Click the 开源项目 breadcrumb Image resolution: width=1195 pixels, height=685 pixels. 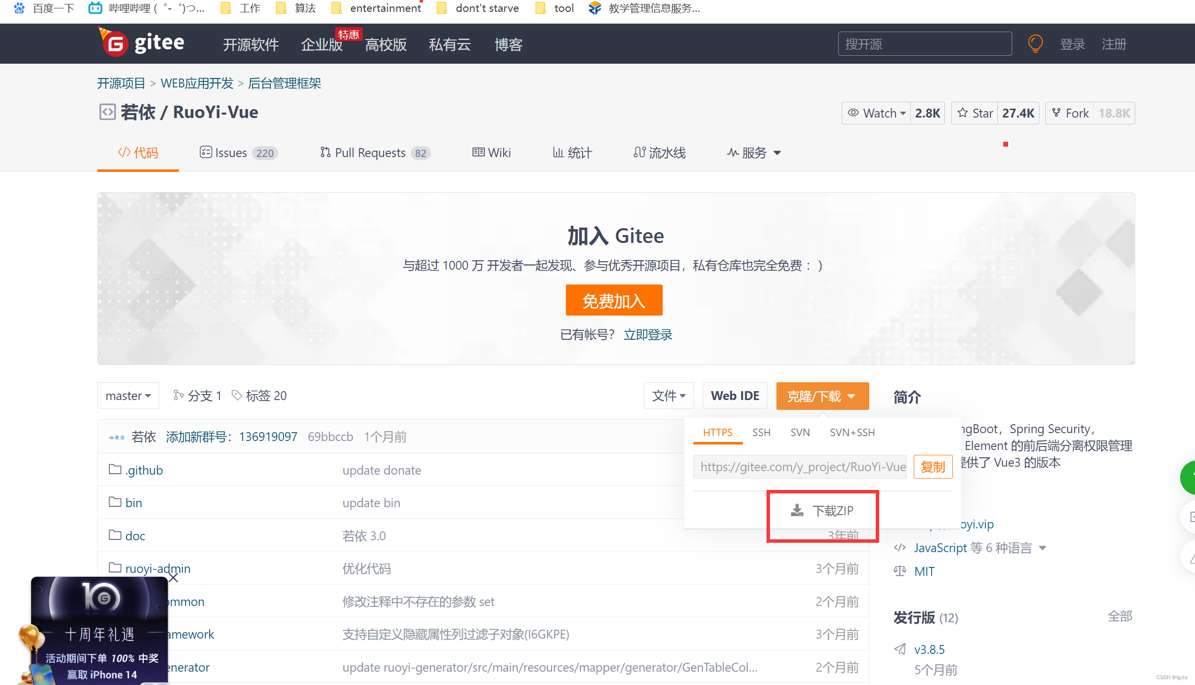121,83
